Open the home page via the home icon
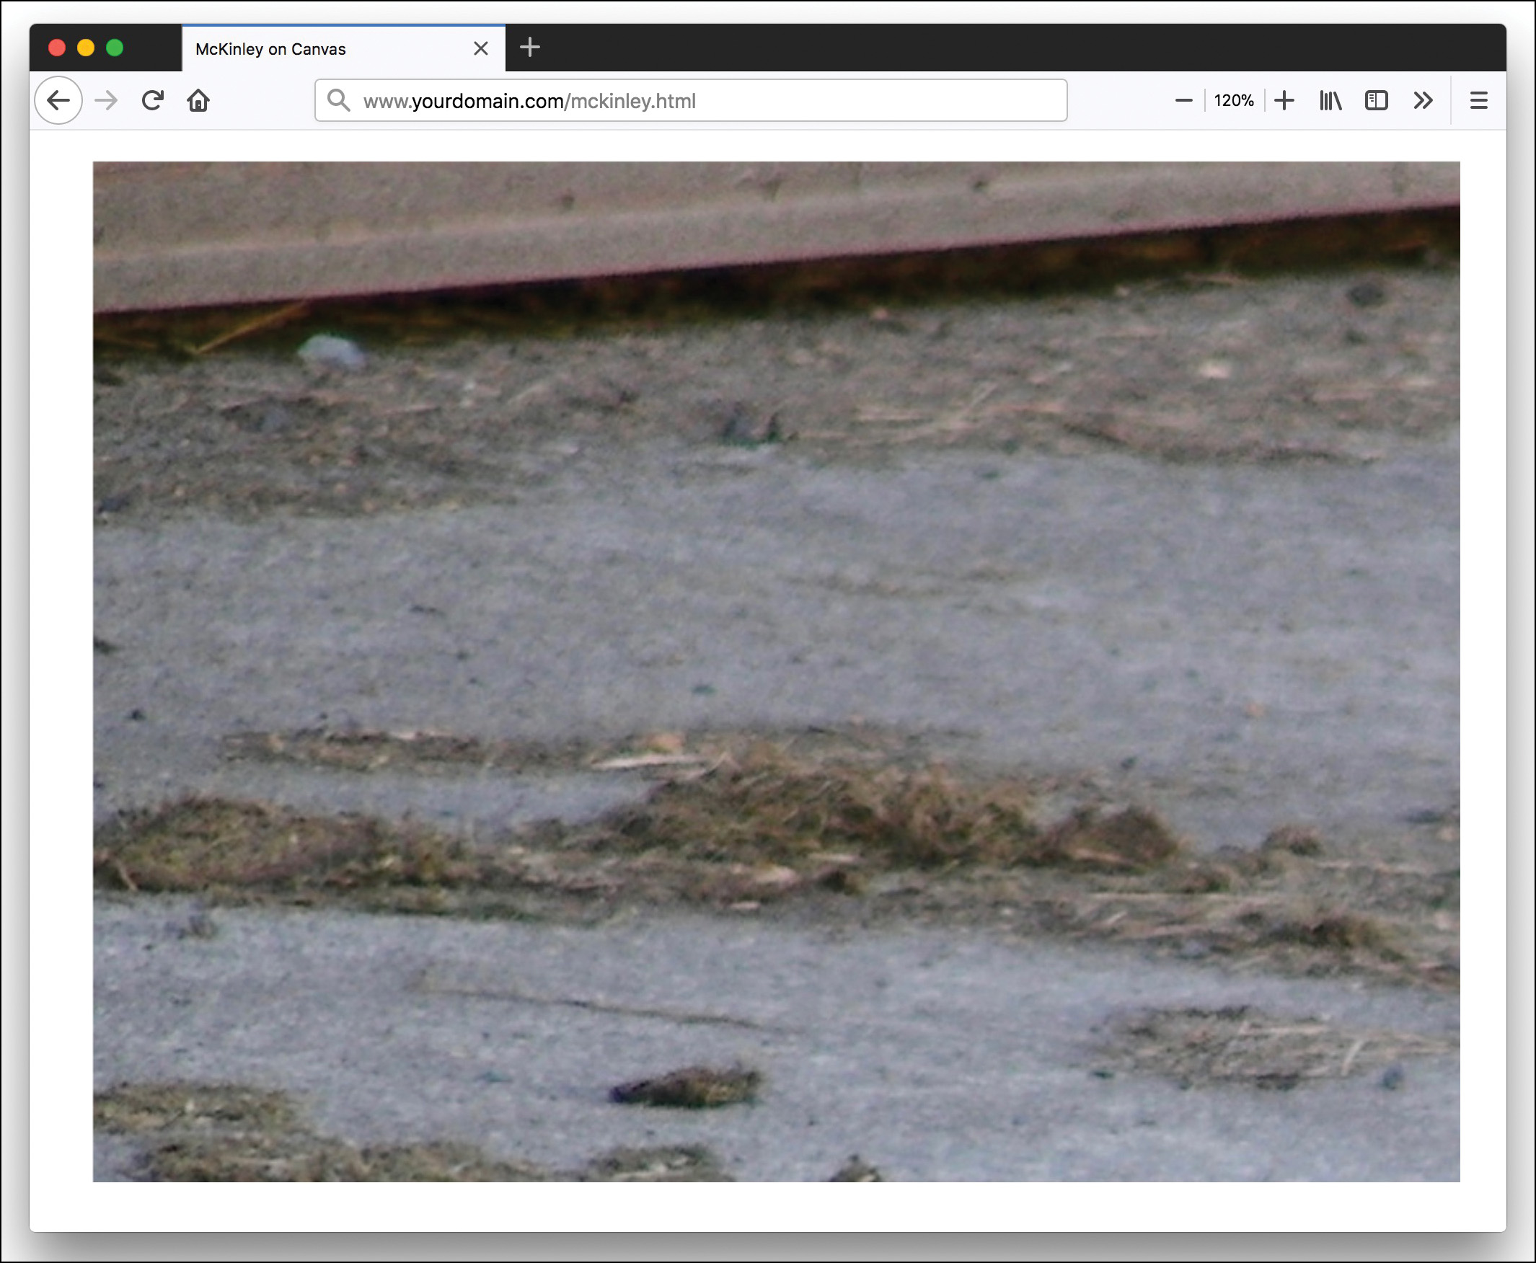Image resolution: width=1536 pixels, height=1263 pixels. [x=198, y=99]
